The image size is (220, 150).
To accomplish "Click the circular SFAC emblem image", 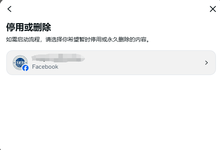I will (x=20, y=63).
